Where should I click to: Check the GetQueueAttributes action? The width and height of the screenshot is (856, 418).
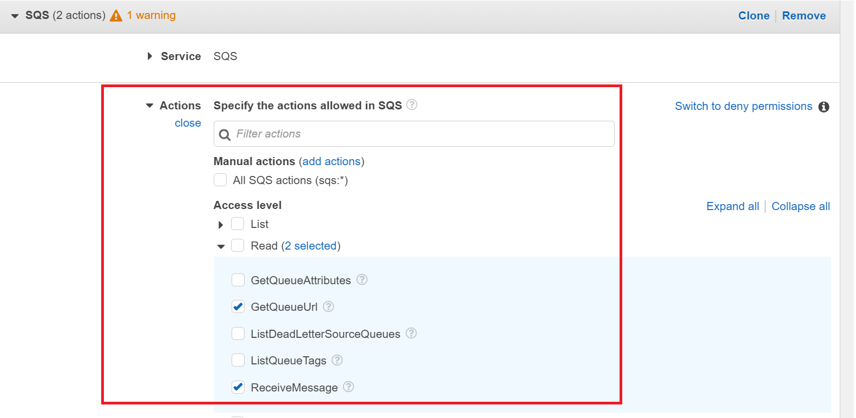[238, 280]
